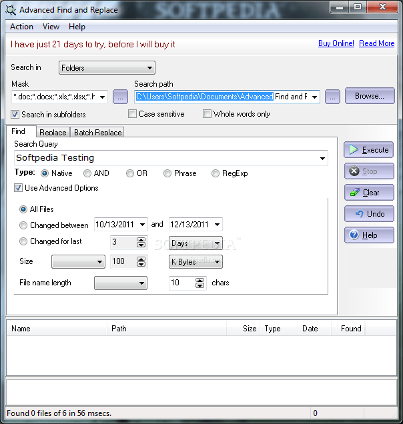Image resolution: width=403 pixels, height=424 pixels.
Task: Click the ellipsis button next to Mask field
Action: tap(120, 97)
